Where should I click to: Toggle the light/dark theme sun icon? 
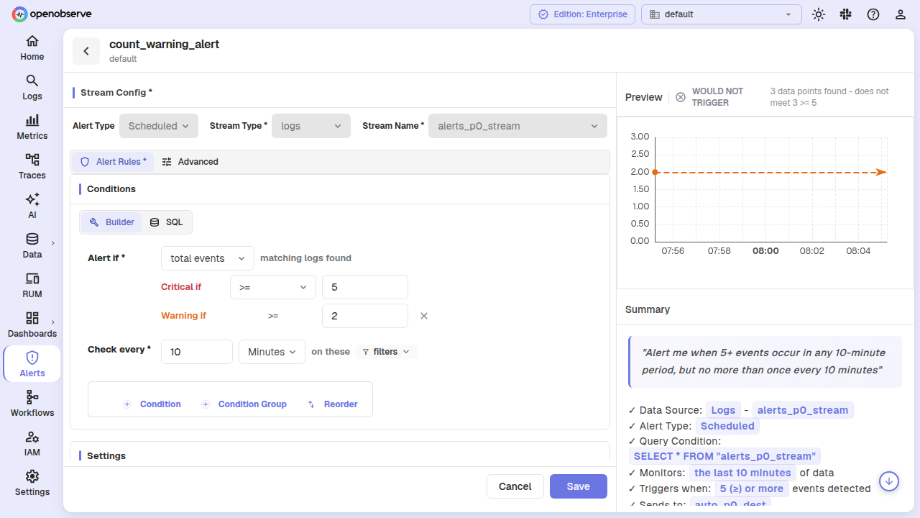point(818,14)
